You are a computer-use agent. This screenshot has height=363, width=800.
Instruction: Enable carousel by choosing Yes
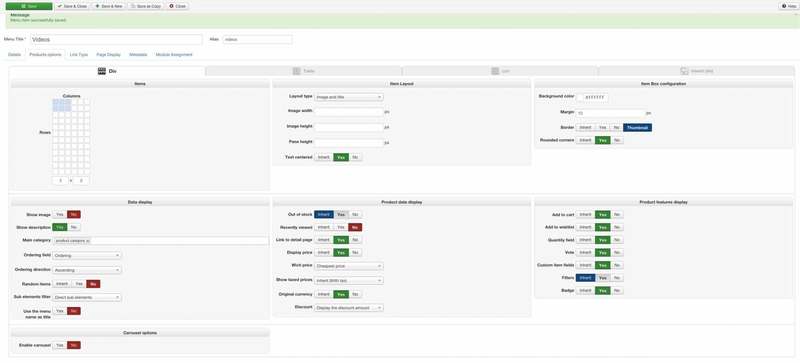tap(60, 345)
